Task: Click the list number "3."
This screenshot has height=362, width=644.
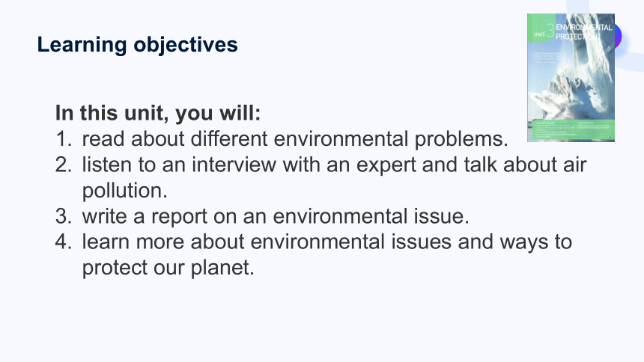Action: coord(64,216)
